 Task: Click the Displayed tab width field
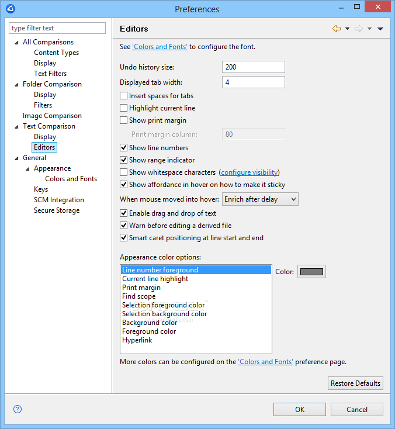tap(254, 82)
